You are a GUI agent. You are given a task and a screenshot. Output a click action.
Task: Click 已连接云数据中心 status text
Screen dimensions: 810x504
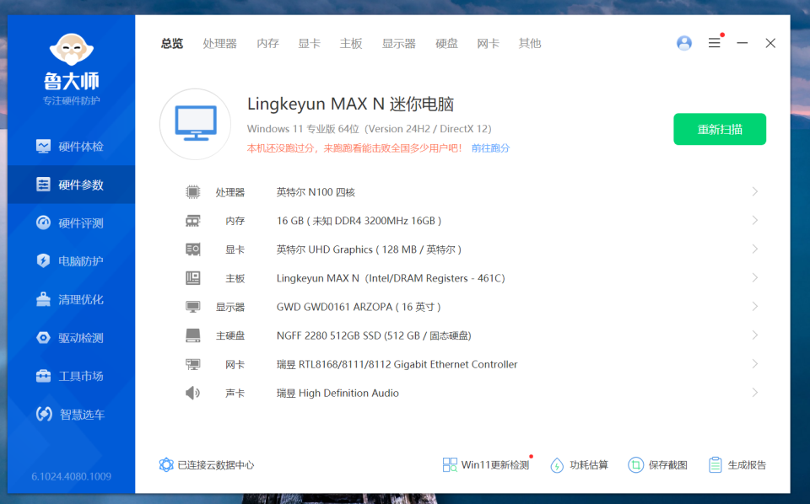pos(216,465)
